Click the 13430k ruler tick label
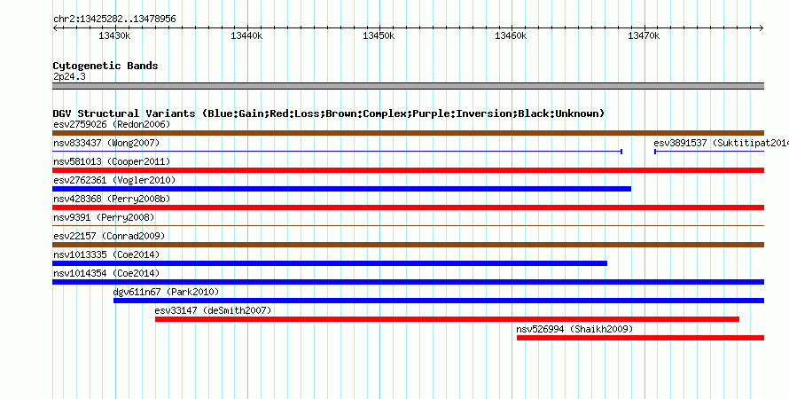Image resolution: width=789 pixels, height=399 pixels. tap(114, 35)
